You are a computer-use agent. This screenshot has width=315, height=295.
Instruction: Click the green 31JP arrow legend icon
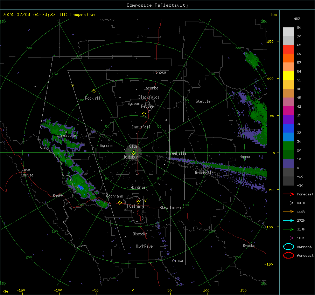[288, 229]
